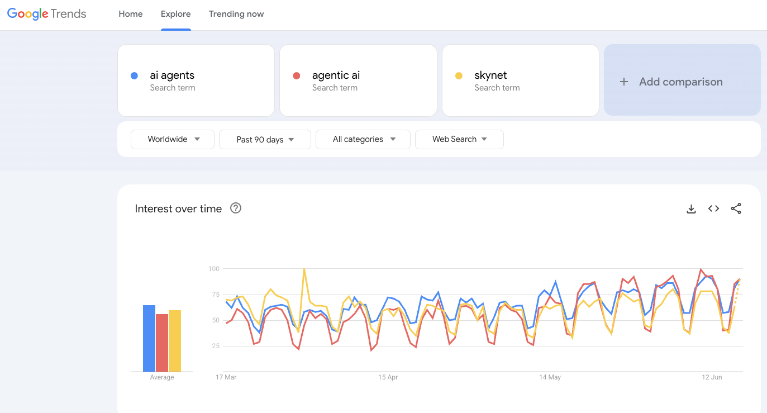
Task: Click the yellow average bar
Action: pos(175,341)
